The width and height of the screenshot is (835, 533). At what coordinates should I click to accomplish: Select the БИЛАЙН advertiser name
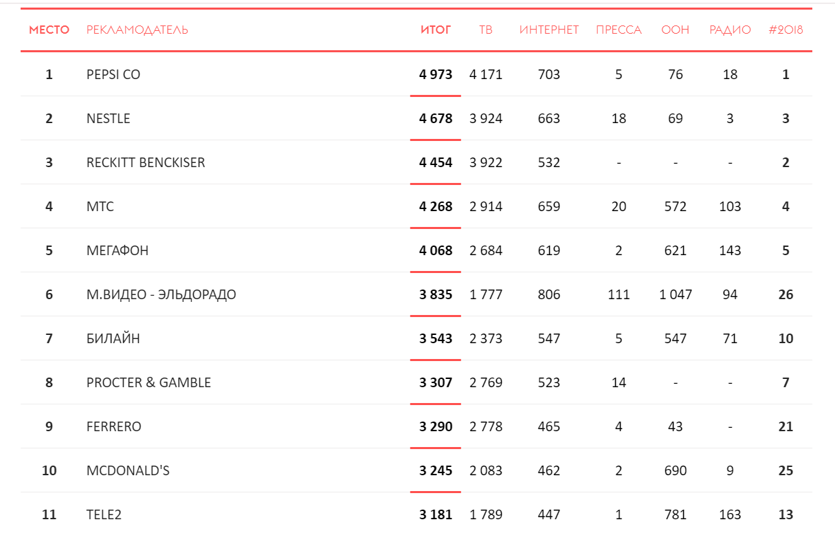tap(113, 338)
